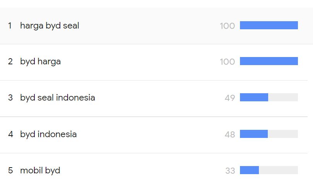Image resolution: width=313 pixels, height=188 pixels.
Task: Click the 'byd seal indonesia' query
Action: [57, 98]
